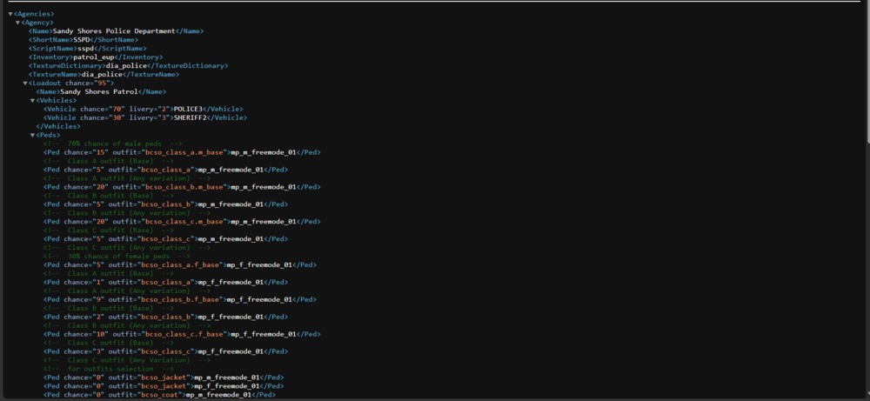Click the bcso_jacket Ped line with mp_f_freemode_01
The width and height of the screenshot is (870, 401).
(x=164, y=386)
